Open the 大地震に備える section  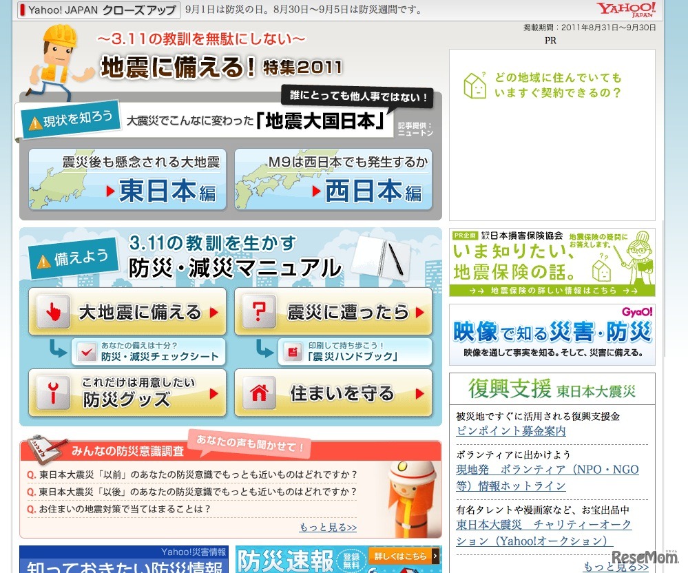127,312
